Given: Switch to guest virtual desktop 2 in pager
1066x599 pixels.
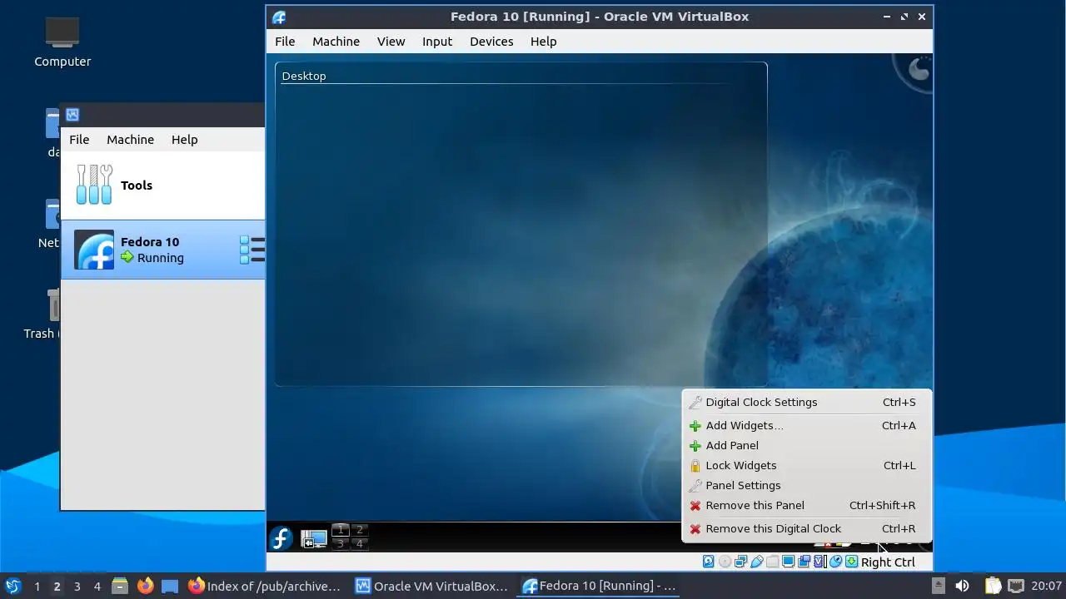Looking at the screenshot, I should click(x=360, y=530).
